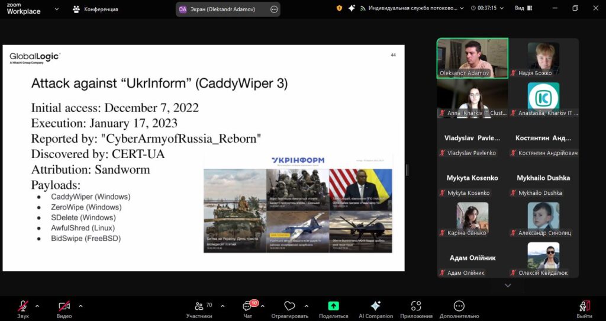606x321 pixels.
Task: Expand more participants with the down chevron
Action: [508, 285]
